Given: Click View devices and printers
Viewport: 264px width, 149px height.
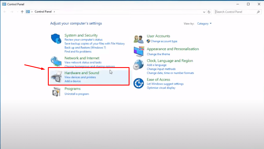Looking at the screenshot, I should click(x=80, y=77).
